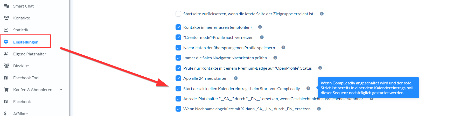Disable "App alle 24h neu starten" checkbox
Screen dimensions: 453x116
point(178,78)
